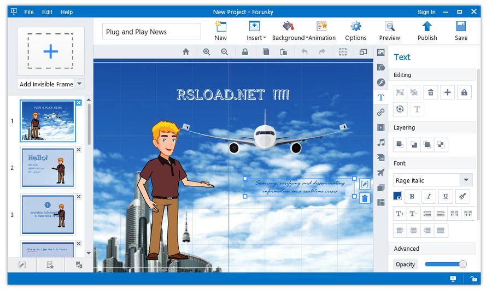Align text center
492x294 pixels.
coord(414,231)
